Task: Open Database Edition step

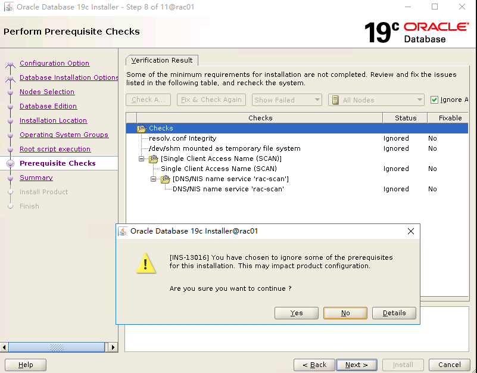Action: pyautogui.click(x=48, y=106)
